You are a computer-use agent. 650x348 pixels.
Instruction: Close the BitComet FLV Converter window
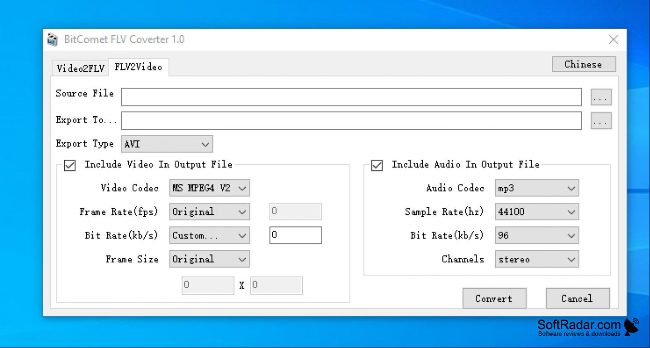(613, 40)
